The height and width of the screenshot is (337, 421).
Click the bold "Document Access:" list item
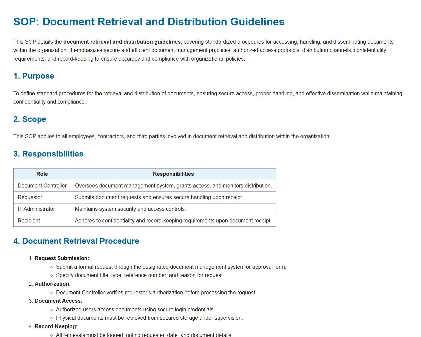click(x=58, y=301)
